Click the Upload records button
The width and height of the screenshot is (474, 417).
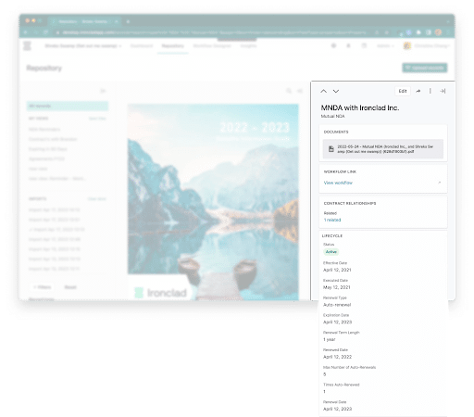tap(425, 68)
